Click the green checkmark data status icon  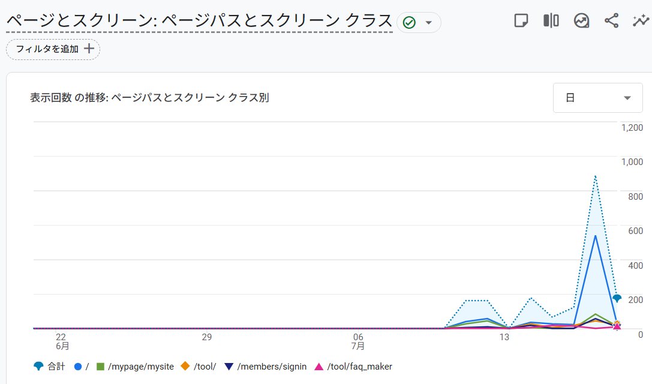click(x=409, y=23)
